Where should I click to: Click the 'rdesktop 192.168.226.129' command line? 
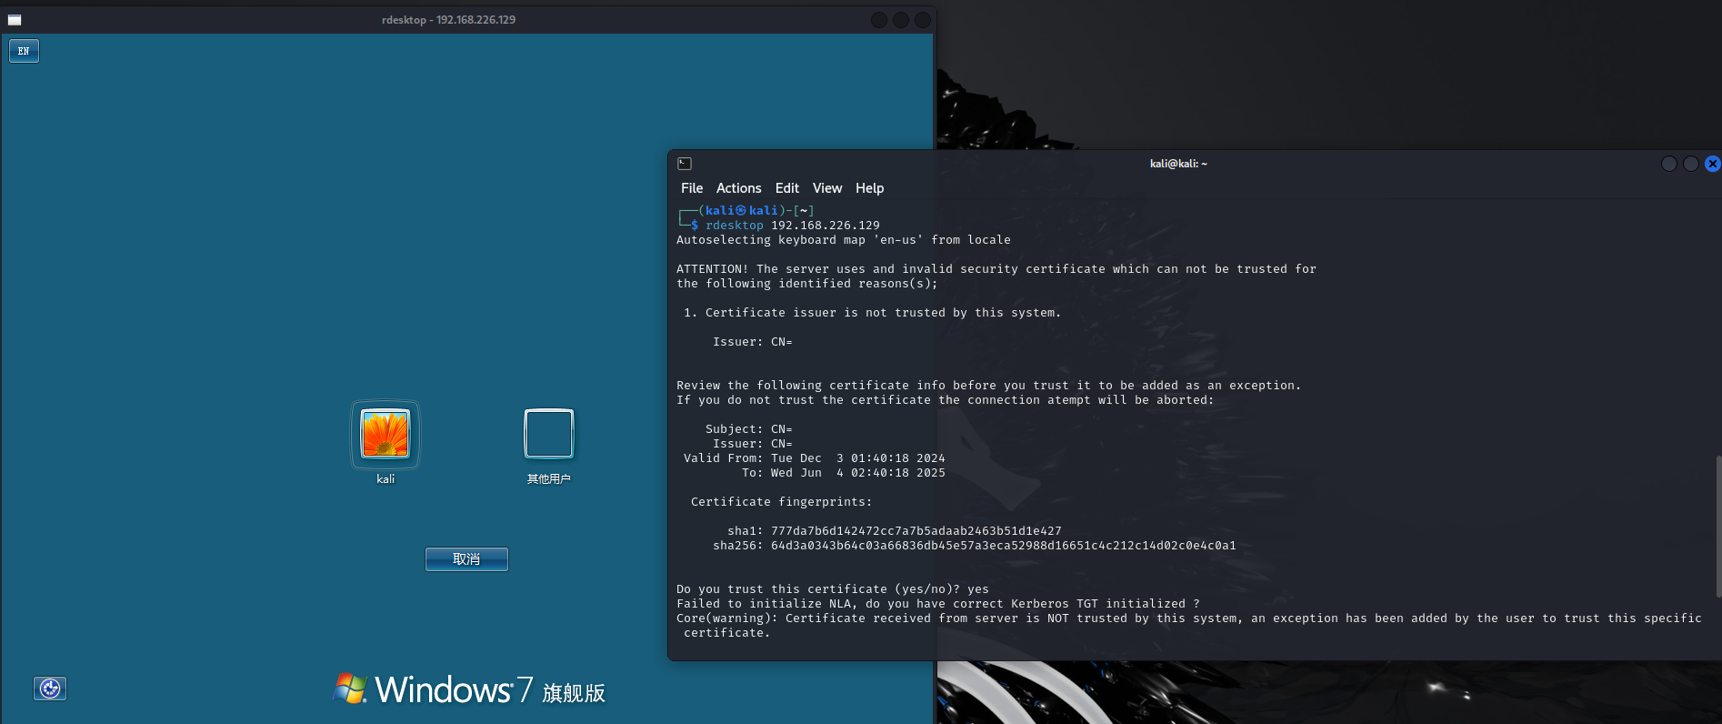(x=793, y=226)
